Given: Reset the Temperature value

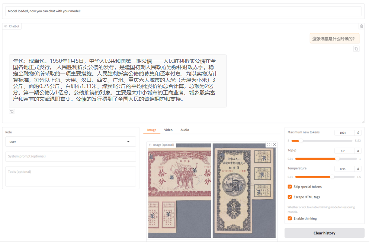Looking at the screenshot, I should click(358, 169).
